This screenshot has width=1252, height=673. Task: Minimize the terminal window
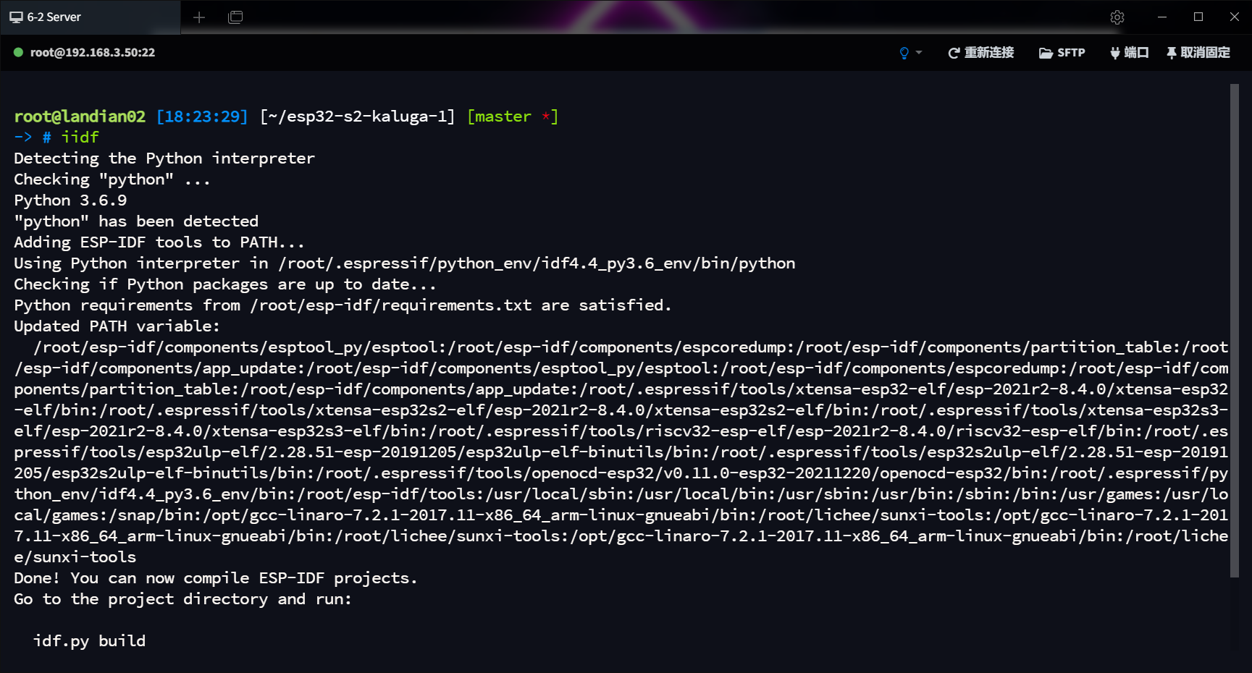(1162, 17)
